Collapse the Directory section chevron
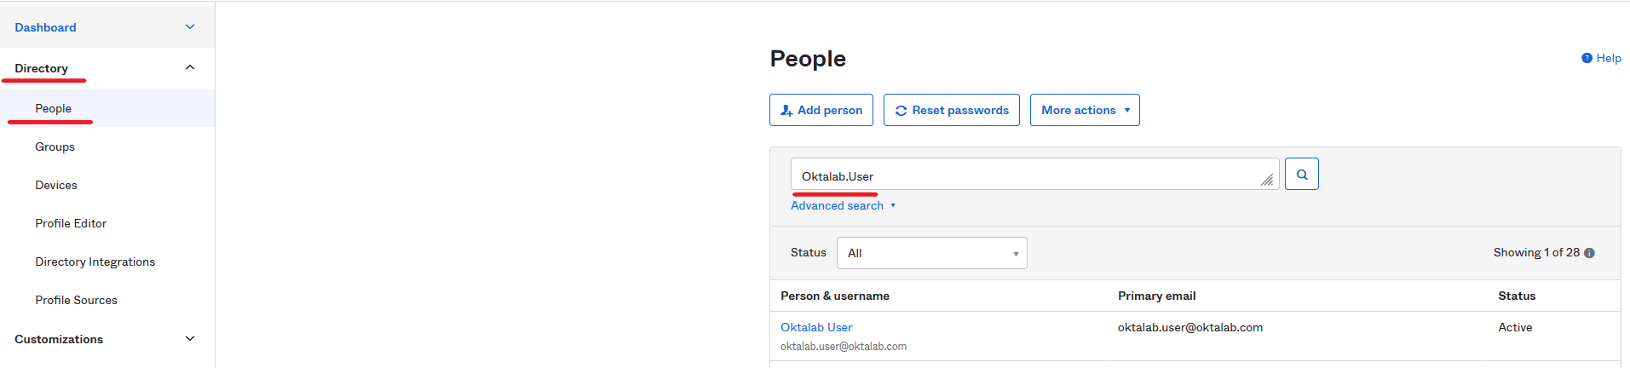This screenshot has height=368, width=1630. tap(190, 67)
